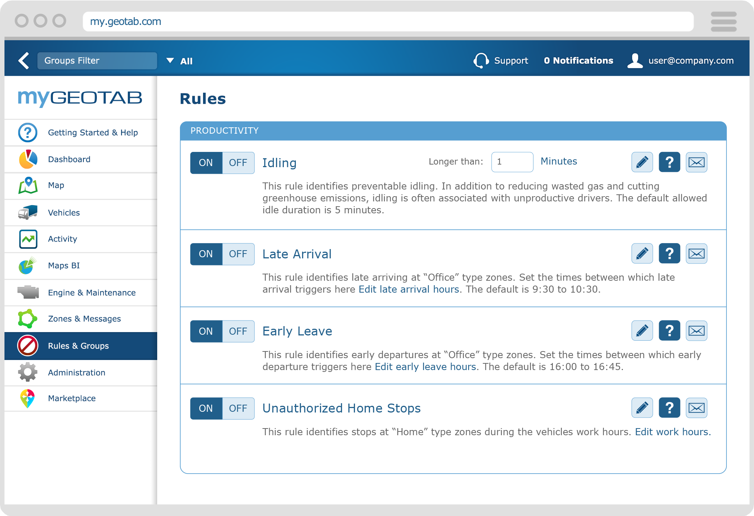The image size is (754, 516).
Task: Click the Groups Filter input field
Action: [x=97, y=61]
